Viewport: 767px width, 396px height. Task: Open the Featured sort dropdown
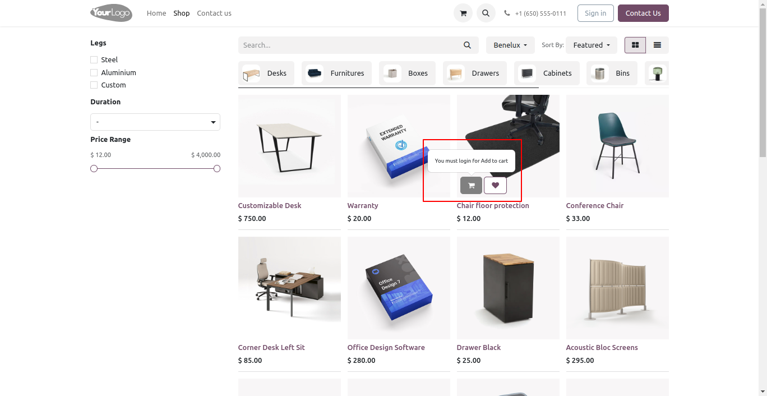(x=592, y=45)
